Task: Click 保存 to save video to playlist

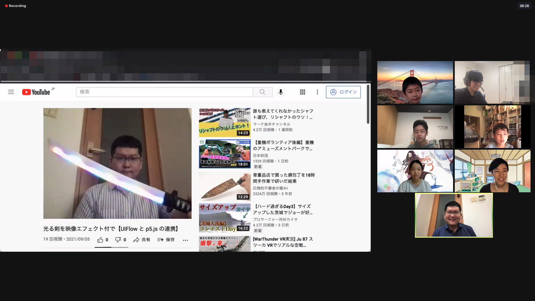Action: (x=166, y=240)
